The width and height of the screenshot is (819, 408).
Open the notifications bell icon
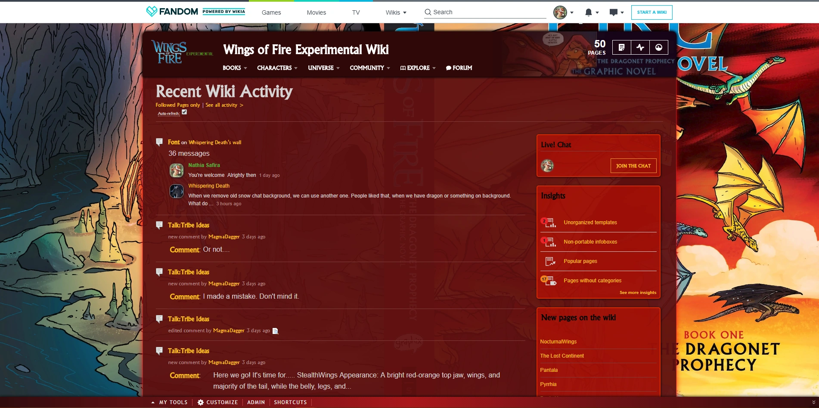pyautogui.click(x=589, y=12)
